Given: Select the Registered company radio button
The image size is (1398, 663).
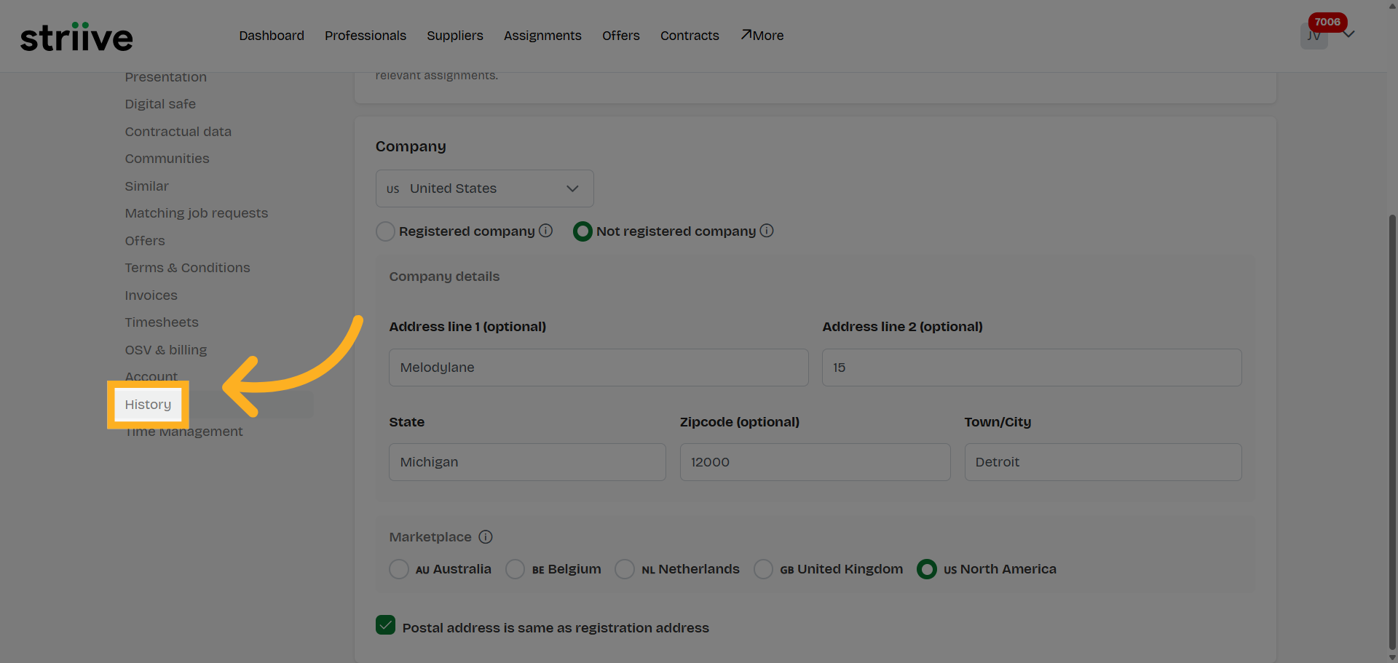Looking at the screenshot, I should pyautogui.click(x=385, y=231).
